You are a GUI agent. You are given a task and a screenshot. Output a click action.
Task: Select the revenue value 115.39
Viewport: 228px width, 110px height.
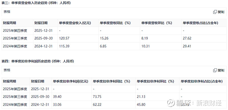pyautogui.click(x=64, y=46)
